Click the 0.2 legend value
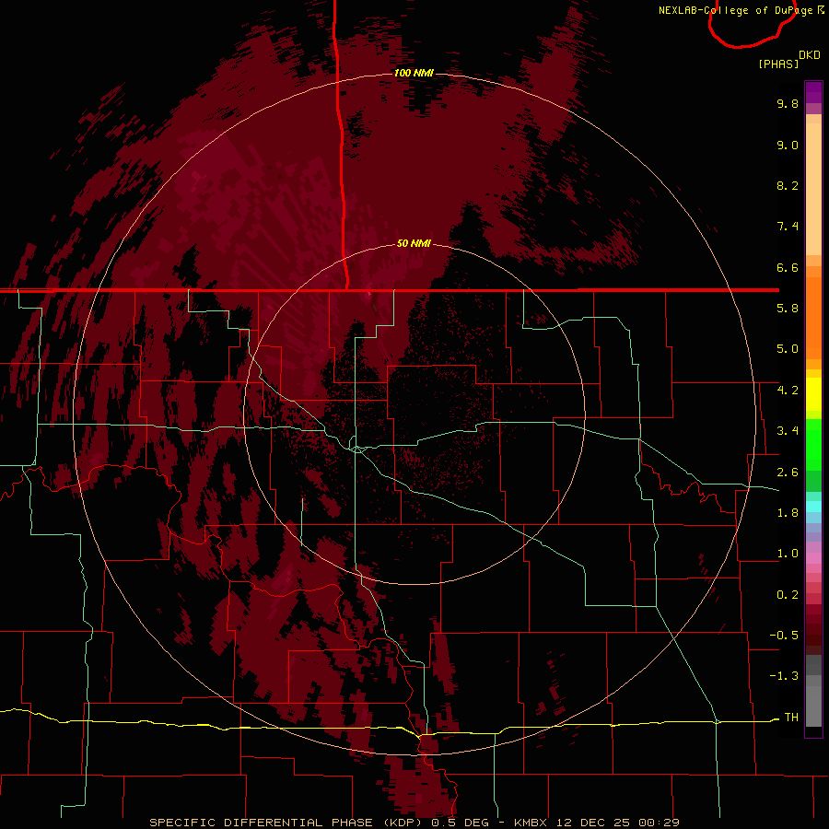Viewport: 829px width, 829px height. click(788, 595)
